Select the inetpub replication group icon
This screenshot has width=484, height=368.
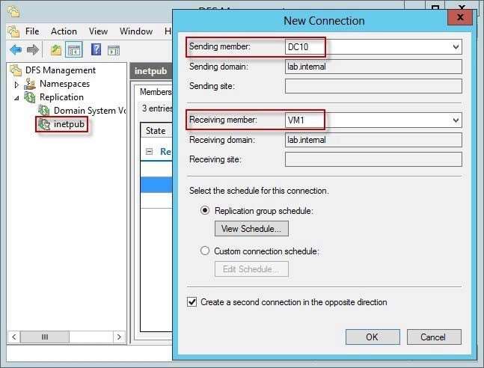[x=44, y=124]
